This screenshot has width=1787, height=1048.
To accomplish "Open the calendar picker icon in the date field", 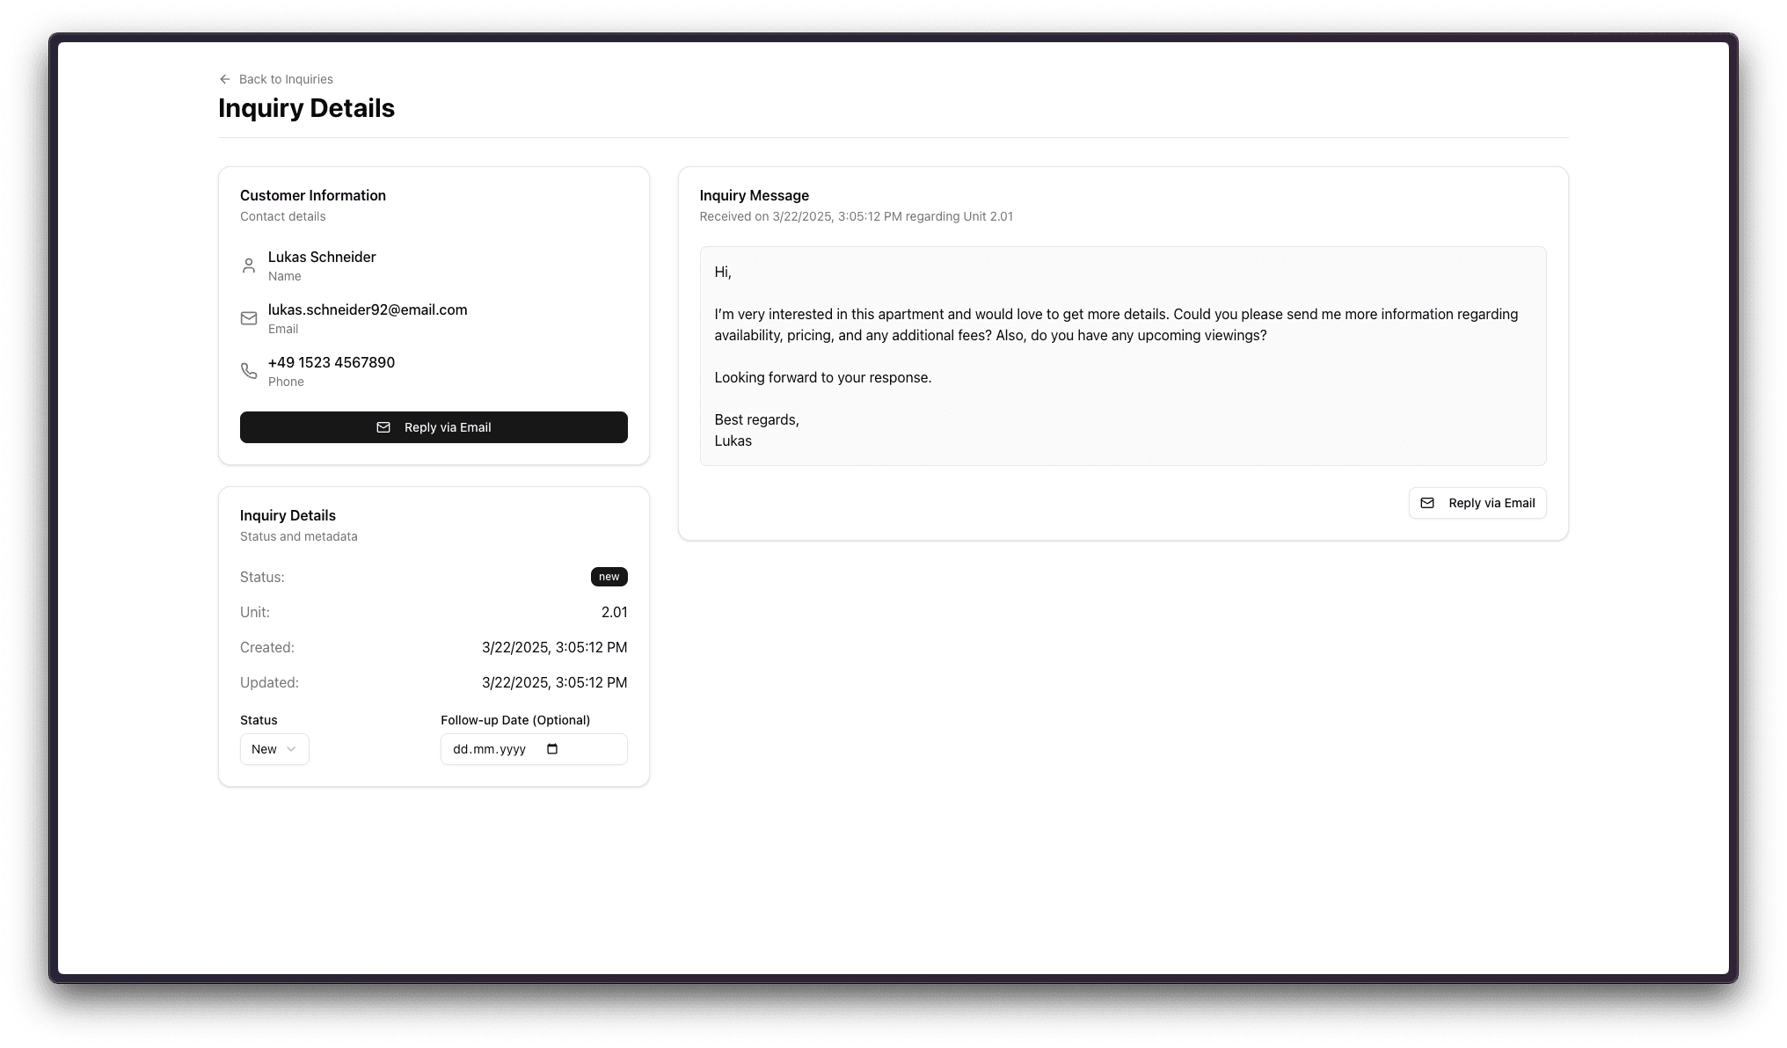I will click(552, 749).
